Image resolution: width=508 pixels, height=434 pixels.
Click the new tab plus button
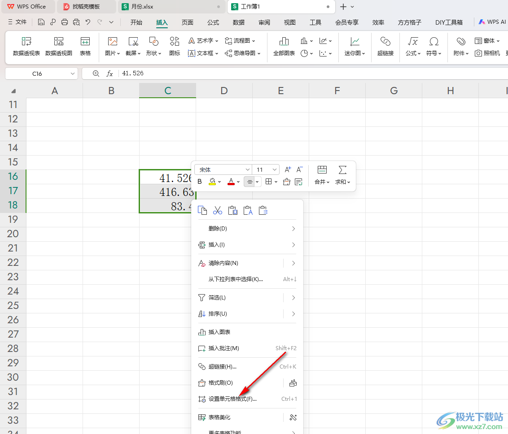[x=343, y=6]
